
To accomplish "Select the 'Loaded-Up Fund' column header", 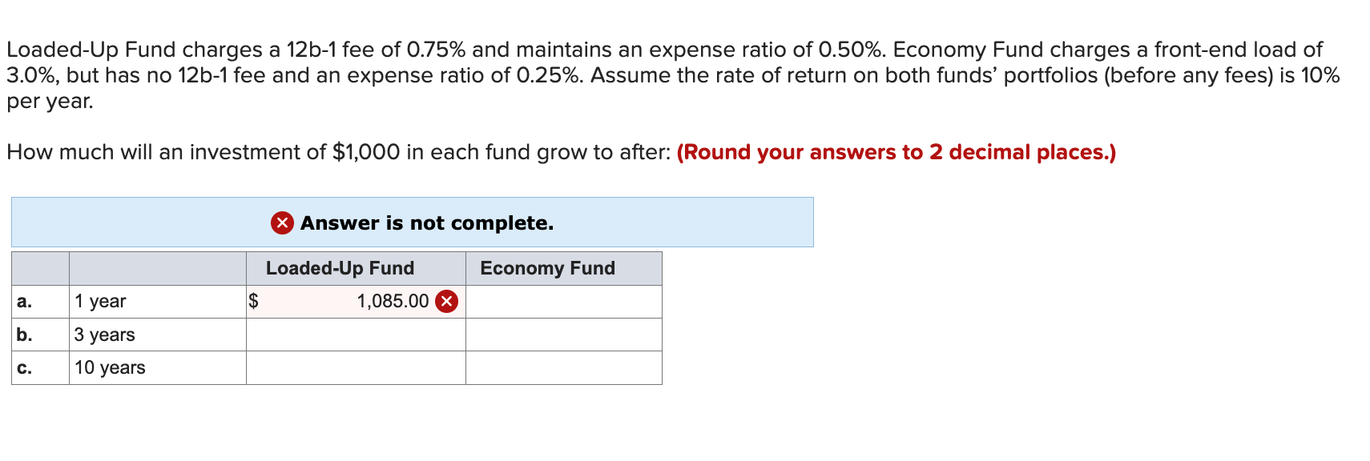I will pos(340,268).
